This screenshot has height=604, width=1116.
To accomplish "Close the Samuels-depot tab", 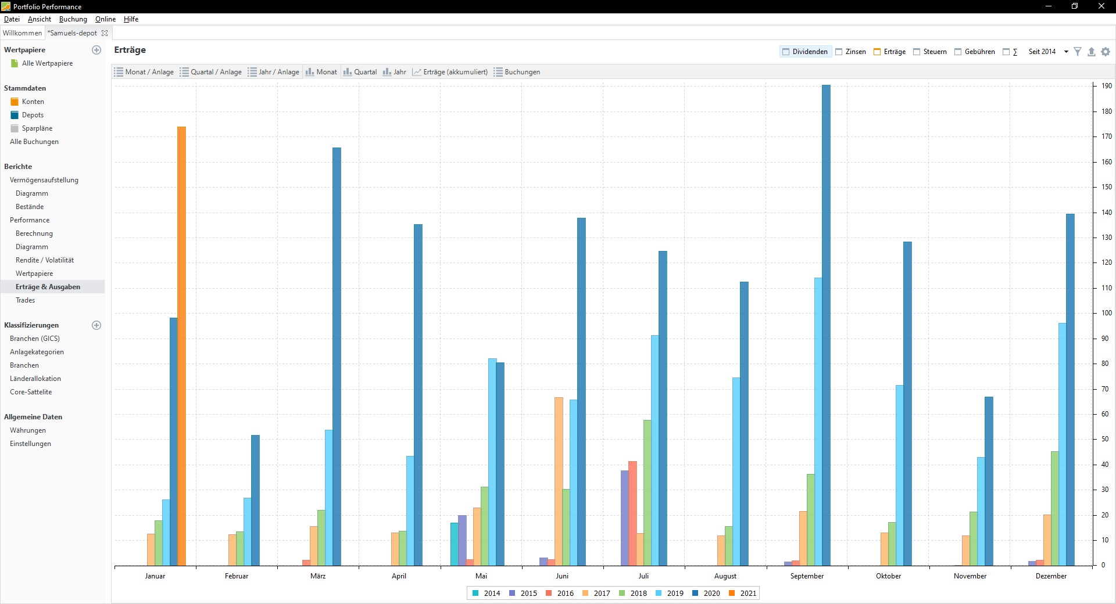I will pyautogui.click(x=105, y=33).
